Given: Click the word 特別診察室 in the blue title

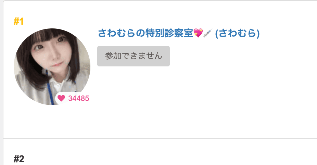Looking at the screenshot, I should 169,33.
